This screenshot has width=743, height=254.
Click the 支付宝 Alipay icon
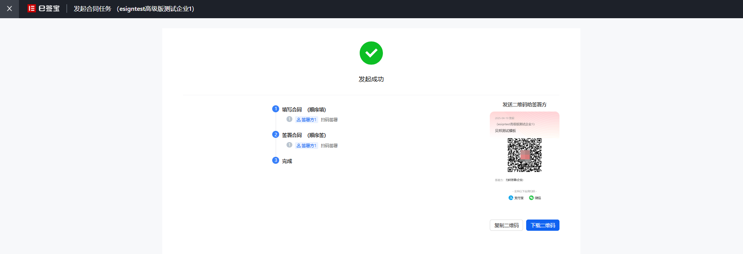(x=511, y=198)
